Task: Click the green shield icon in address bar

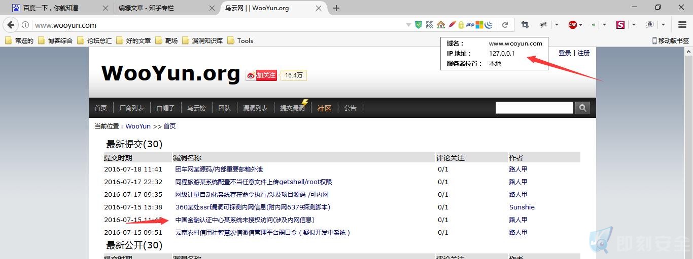Action: 419,25
